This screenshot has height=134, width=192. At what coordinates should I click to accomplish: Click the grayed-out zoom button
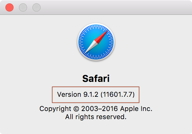coord(37,7)
